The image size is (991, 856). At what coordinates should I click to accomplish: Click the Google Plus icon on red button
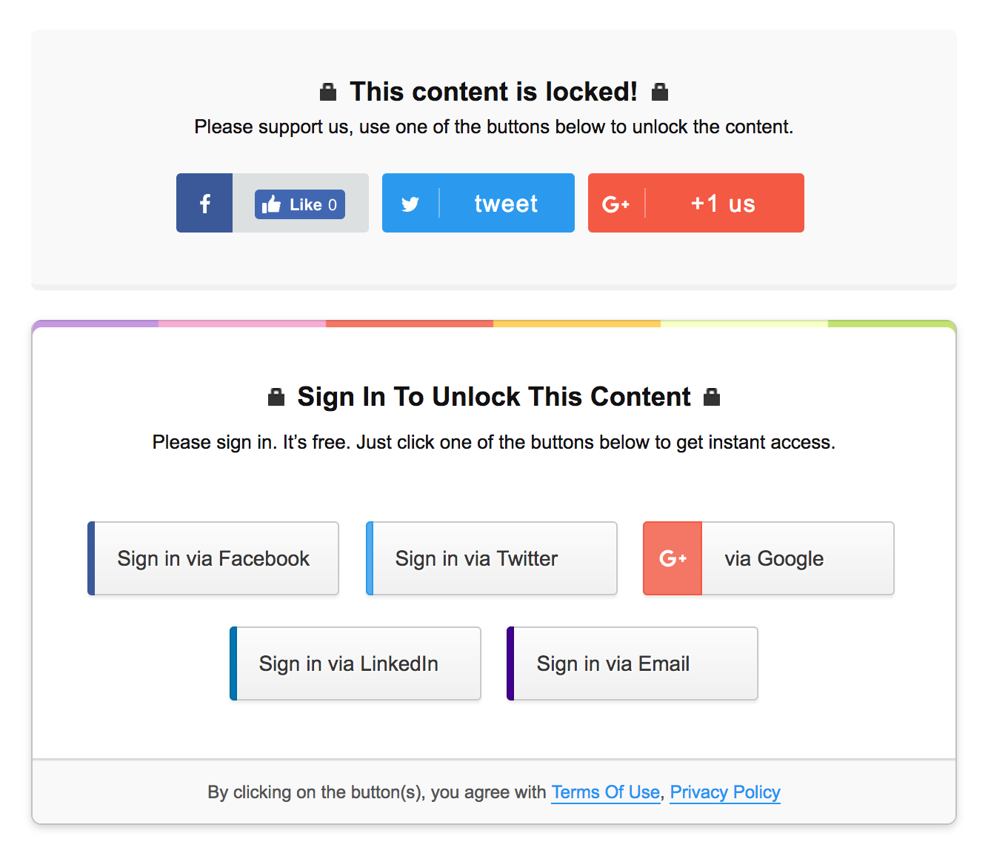click(615, 204)
